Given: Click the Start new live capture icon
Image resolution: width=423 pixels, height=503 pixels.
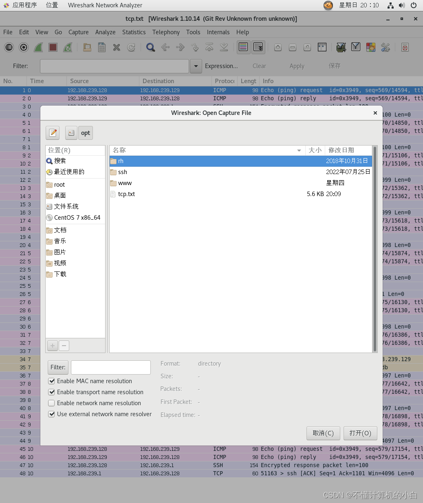Looking at the screenshot, I should click(x=38, y=47).
